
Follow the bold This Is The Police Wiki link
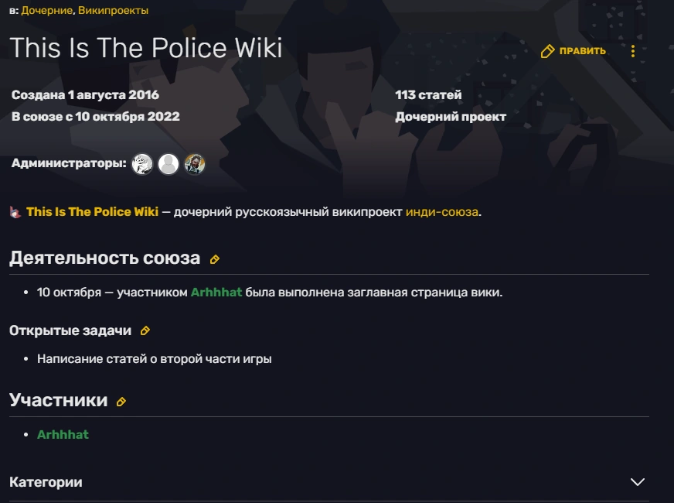[x=92, y=212]
